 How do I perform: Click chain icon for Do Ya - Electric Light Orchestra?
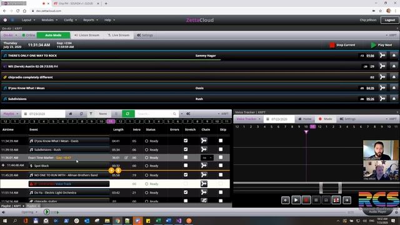(204, 192)
